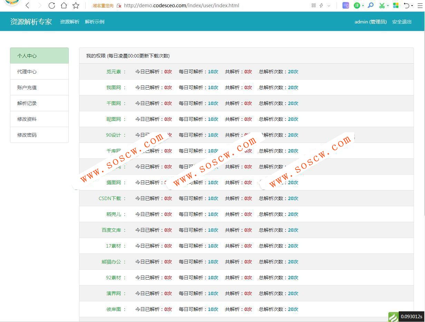Click the 我图网 site name

114,87
